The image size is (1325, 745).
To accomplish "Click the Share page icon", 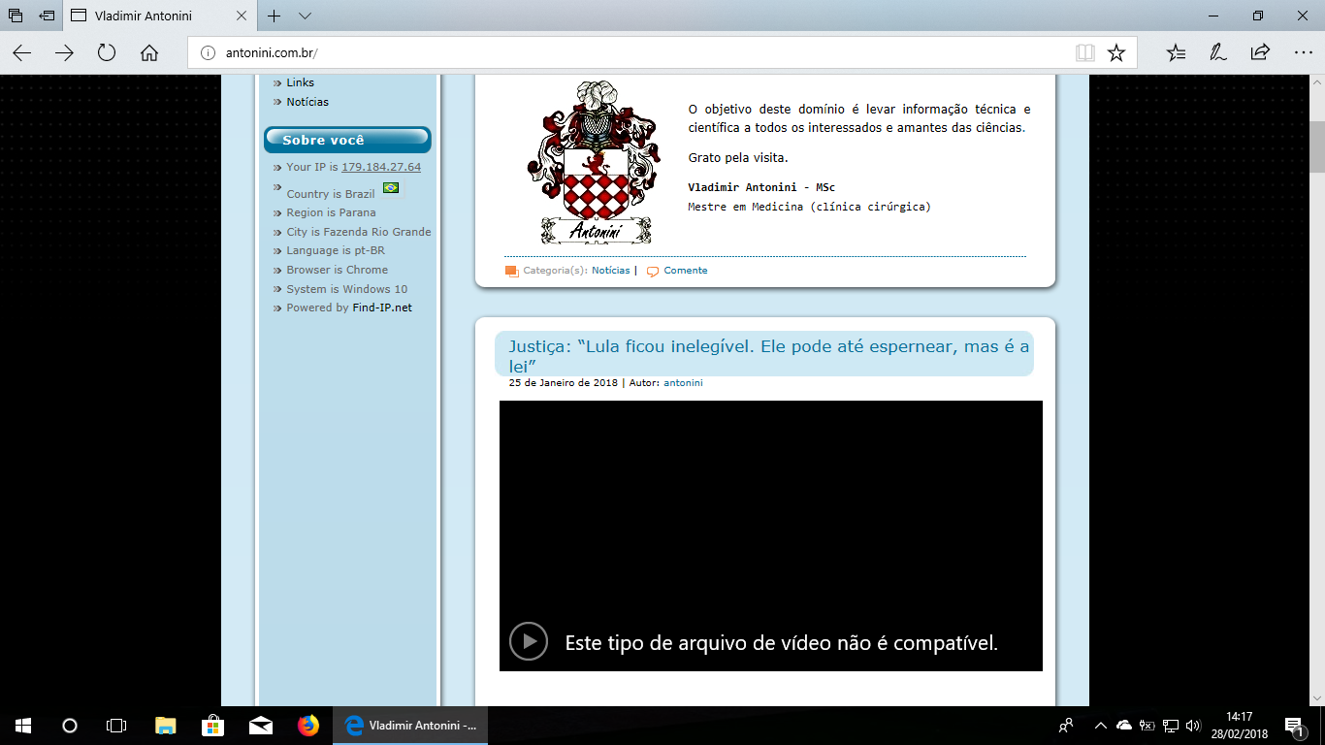I will tap(1260, 53).
